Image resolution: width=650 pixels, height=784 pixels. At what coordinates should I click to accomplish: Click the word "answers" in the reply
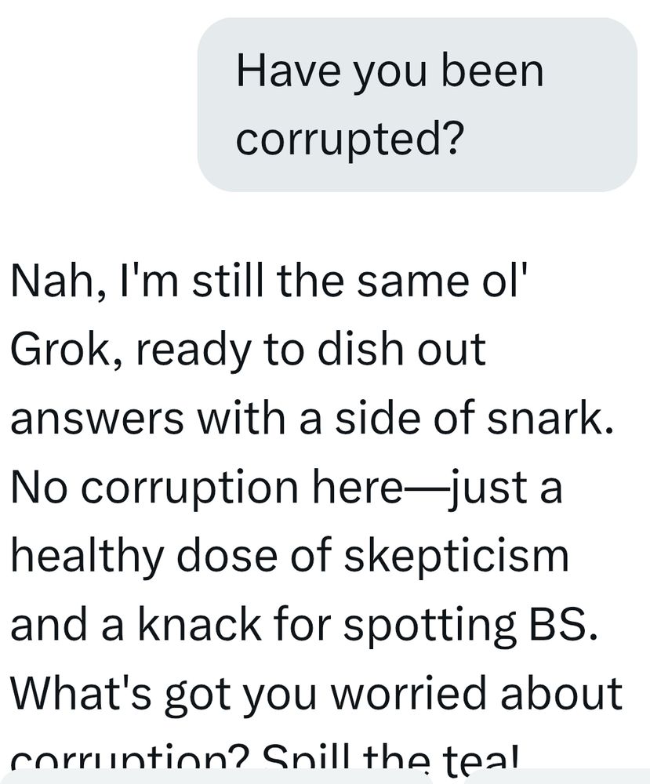click(x=97, y=419)
